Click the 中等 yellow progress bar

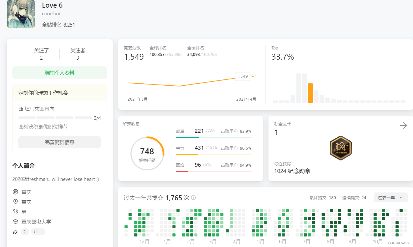[x=214, y=154]
